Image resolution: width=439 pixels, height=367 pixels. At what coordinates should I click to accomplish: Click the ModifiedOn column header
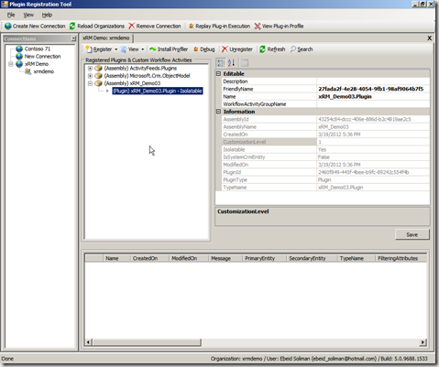(189, 258)
